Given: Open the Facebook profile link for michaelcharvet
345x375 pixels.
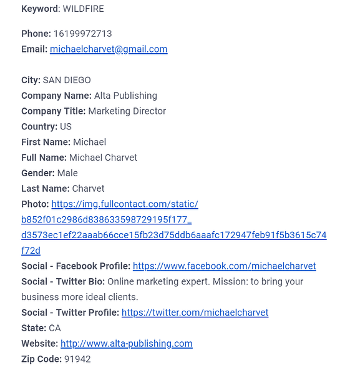Looking at the screenshot, I should (x=224, y=266).
